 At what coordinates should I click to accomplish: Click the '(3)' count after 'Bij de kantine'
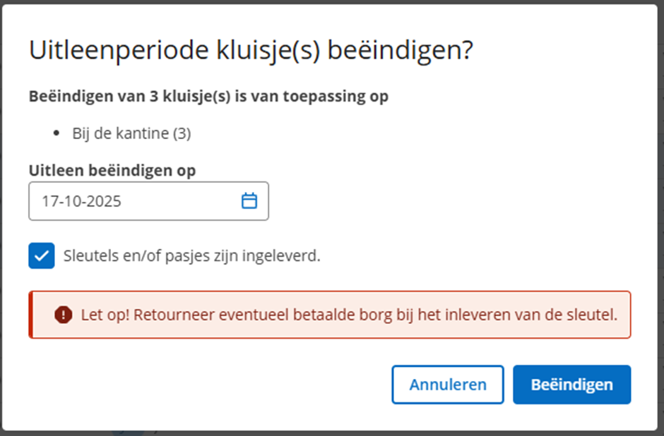click(182, 133)
